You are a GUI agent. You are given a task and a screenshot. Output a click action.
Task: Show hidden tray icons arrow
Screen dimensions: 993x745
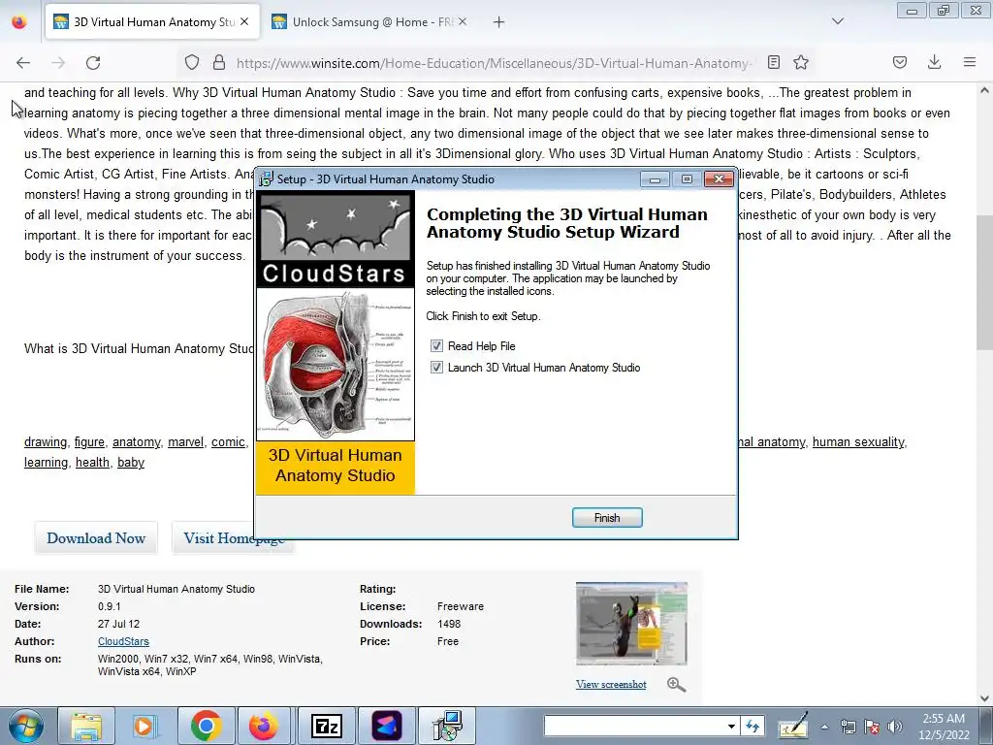point(824,727)
